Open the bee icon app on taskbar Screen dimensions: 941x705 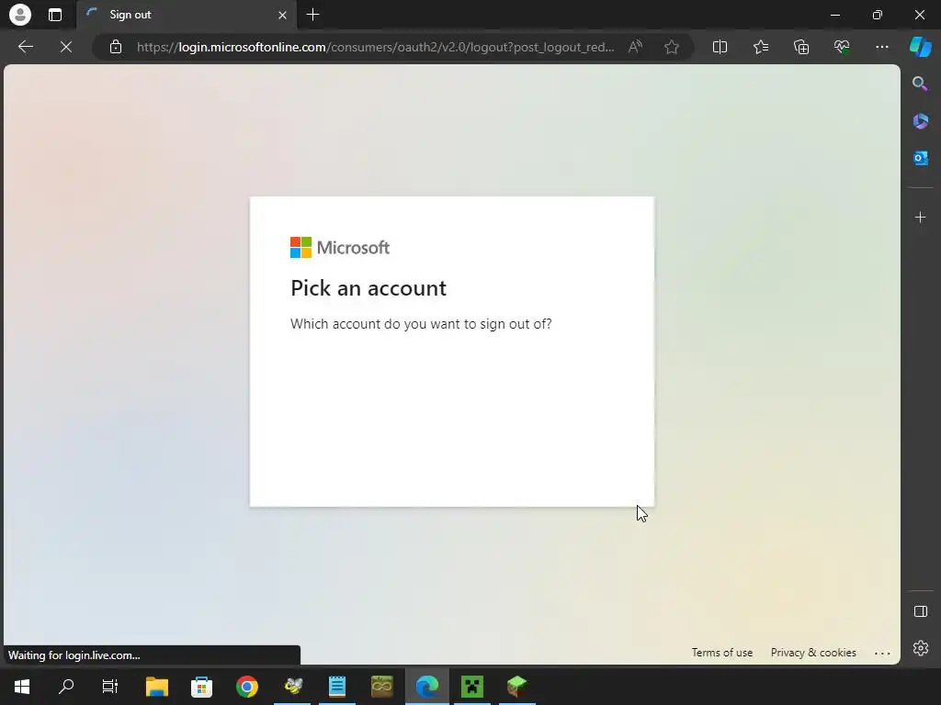293,687
